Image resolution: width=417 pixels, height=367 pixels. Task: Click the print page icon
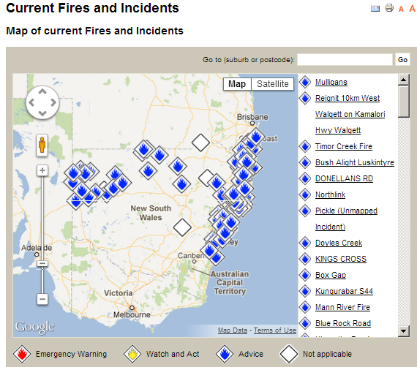[389, 8]
